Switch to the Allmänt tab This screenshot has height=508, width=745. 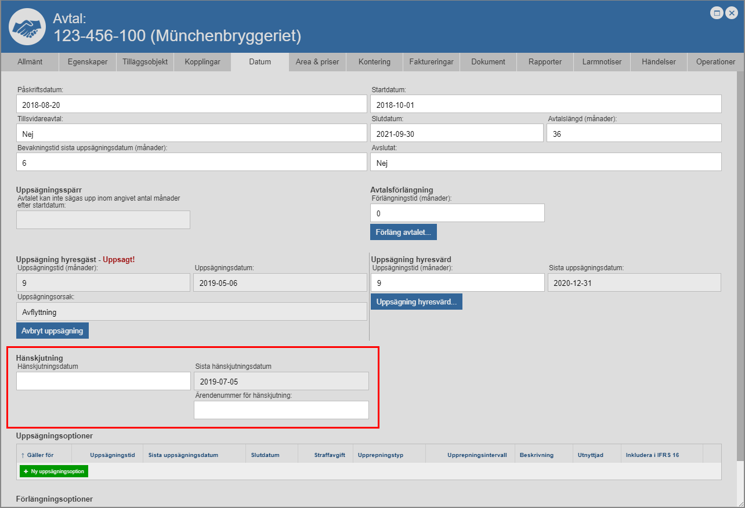pos(30,62)
